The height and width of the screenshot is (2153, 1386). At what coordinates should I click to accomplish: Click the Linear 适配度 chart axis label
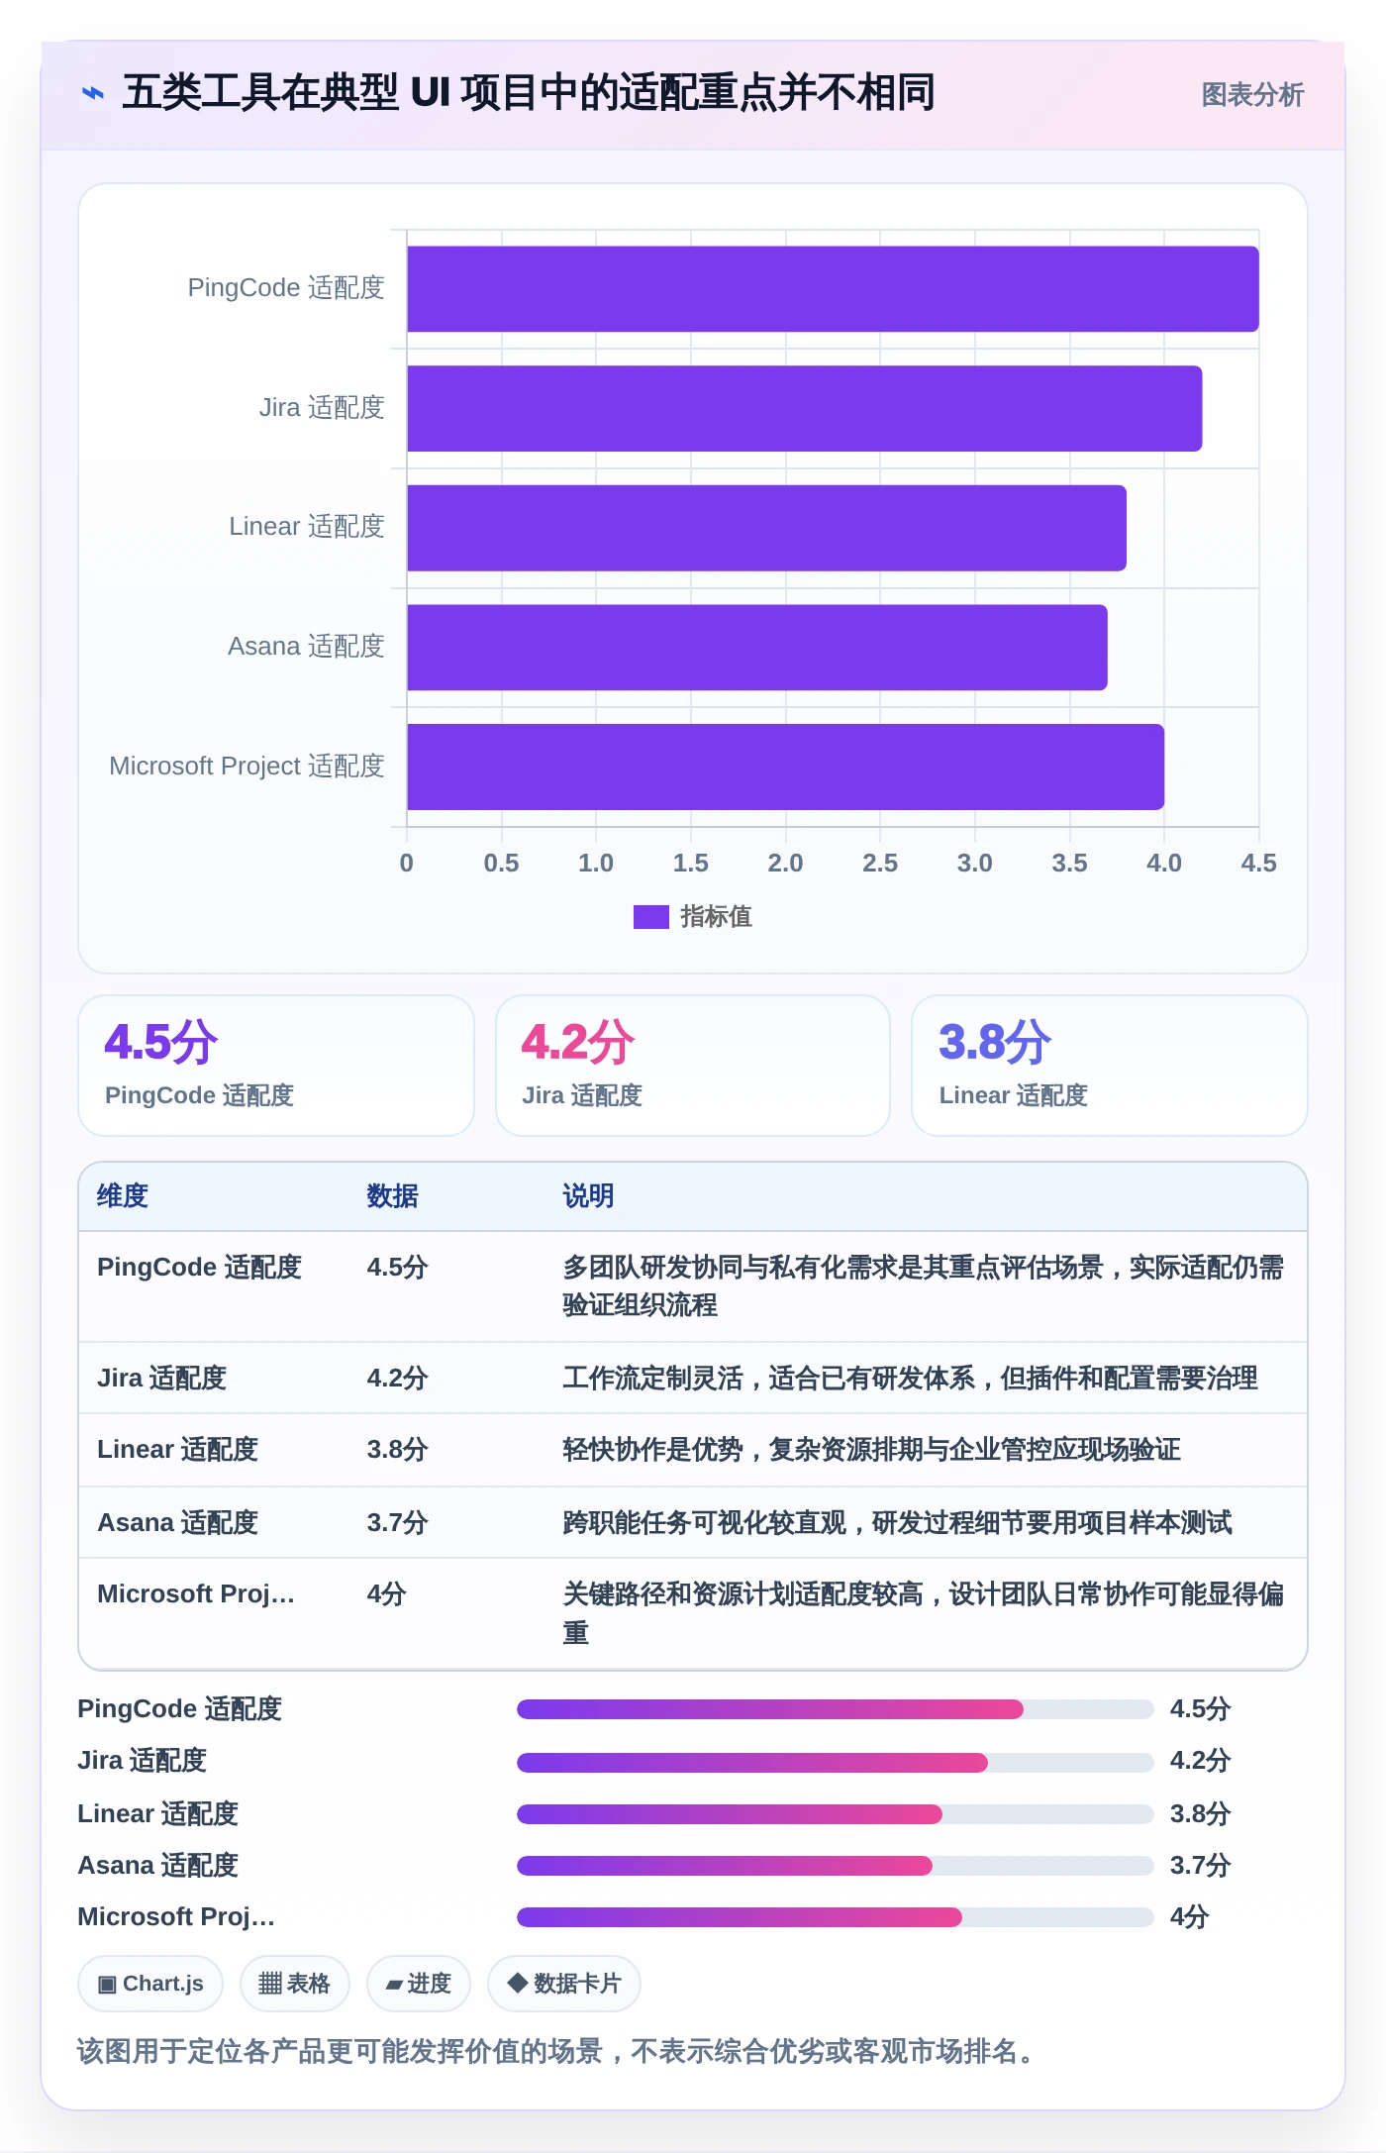[307, 527]
